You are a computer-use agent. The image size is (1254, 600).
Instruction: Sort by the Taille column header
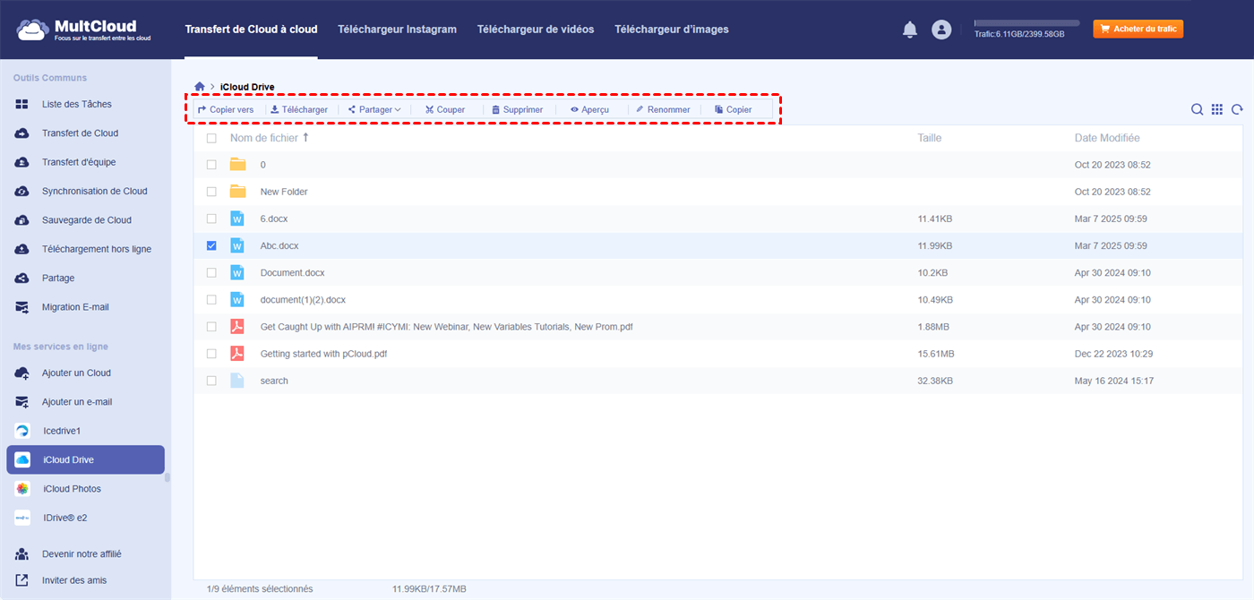tap(930, 138)
